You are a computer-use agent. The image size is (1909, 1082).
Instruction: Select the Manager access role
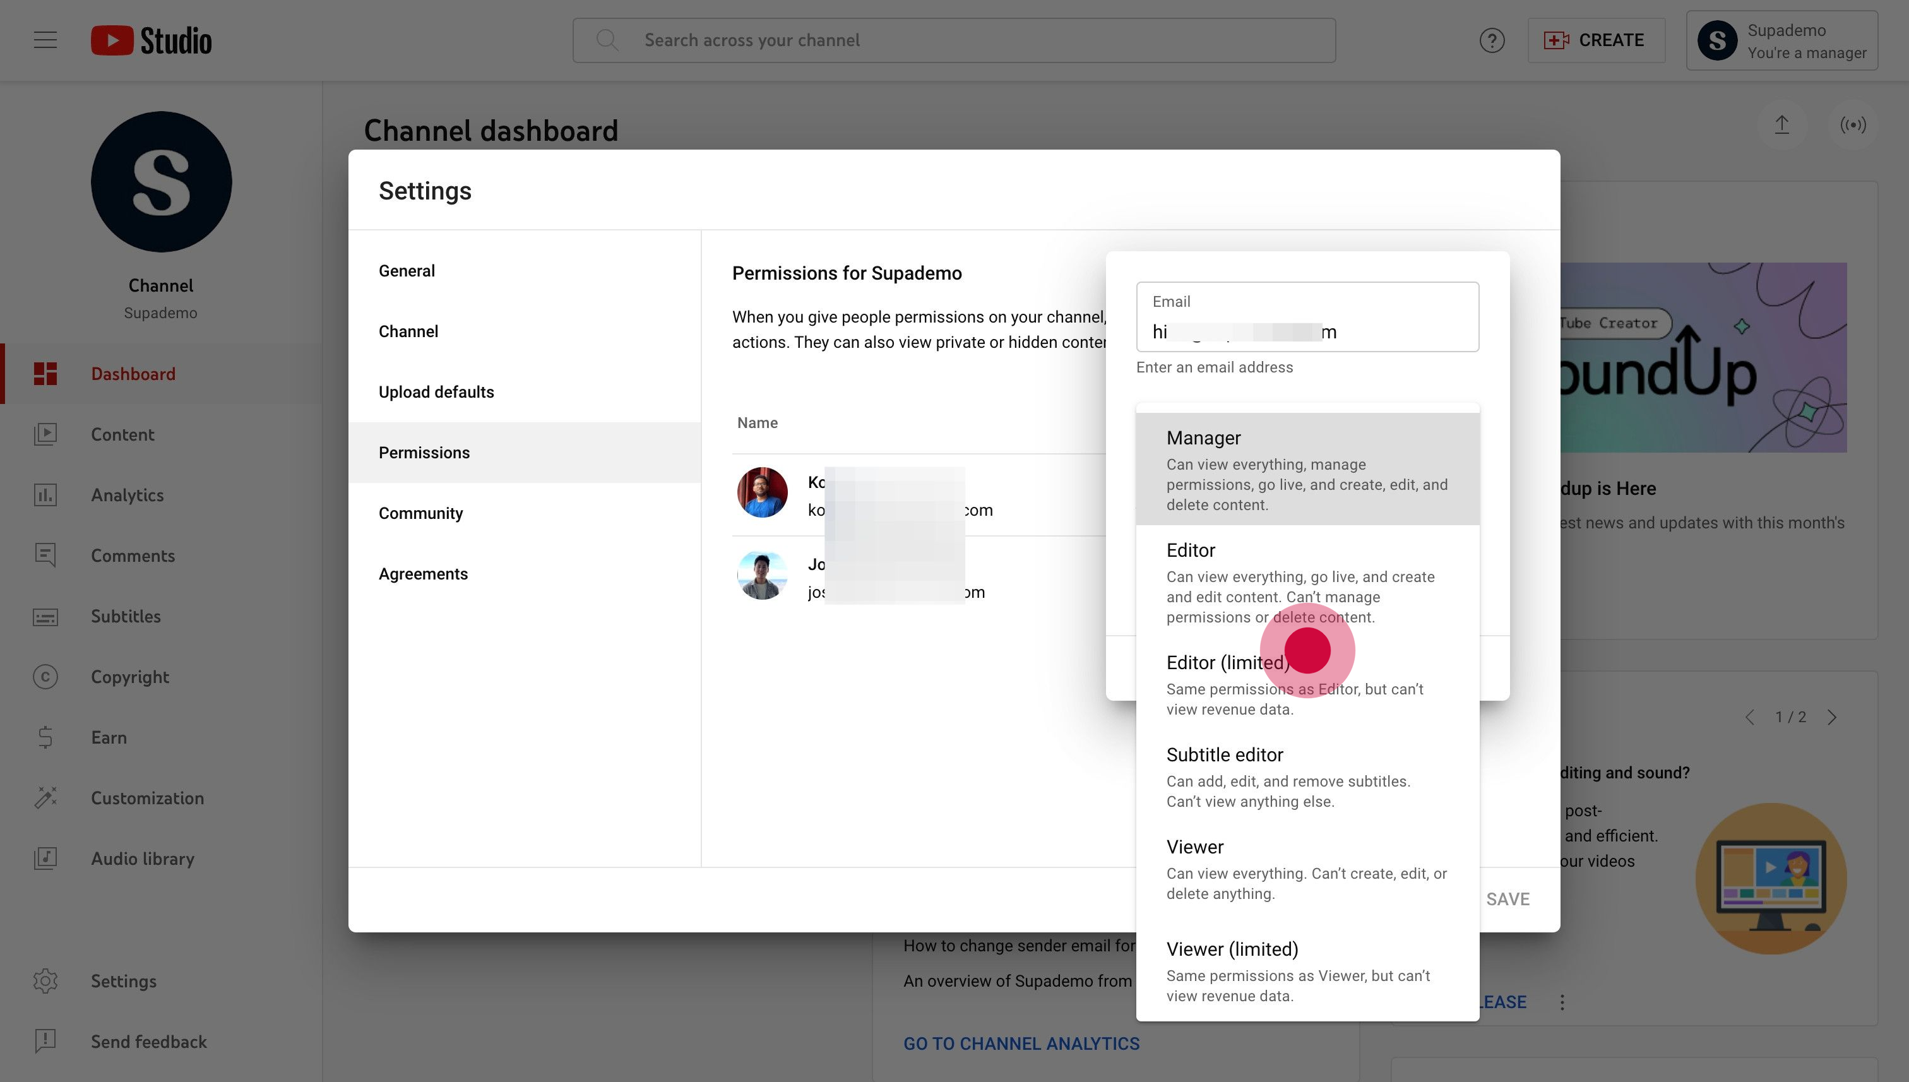1307,469
